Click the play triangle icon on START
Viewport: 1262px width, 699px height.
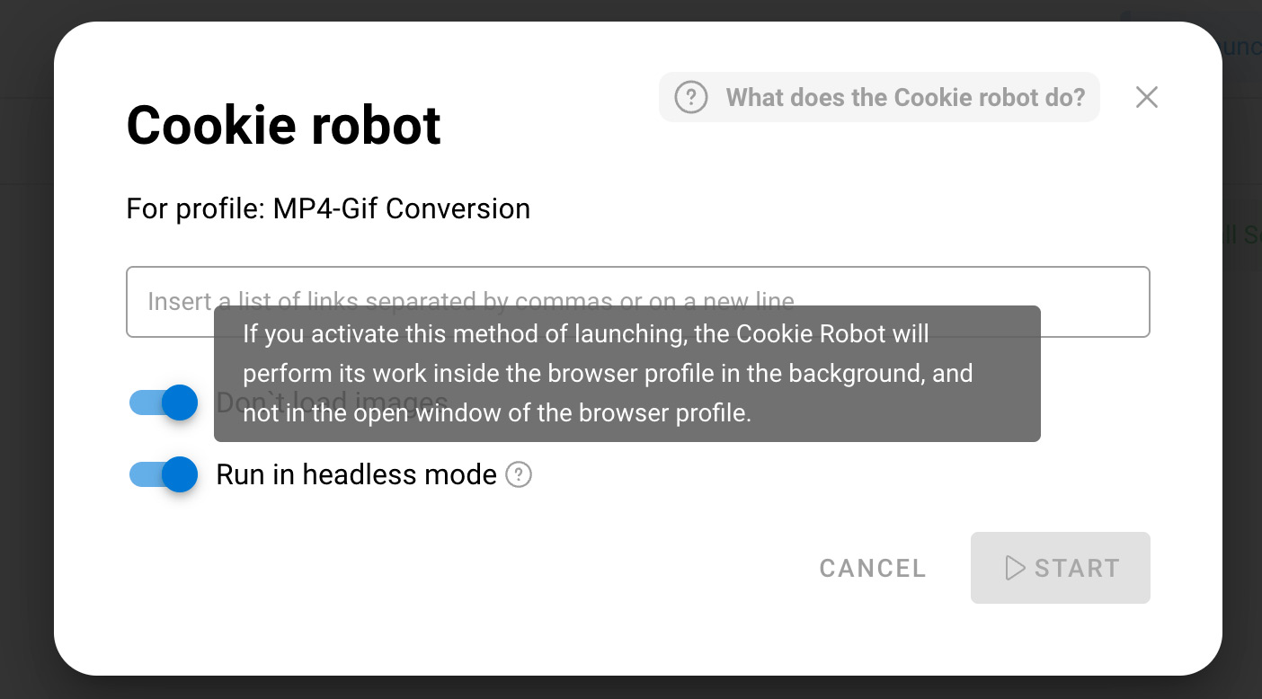[x=1015, y=568]
